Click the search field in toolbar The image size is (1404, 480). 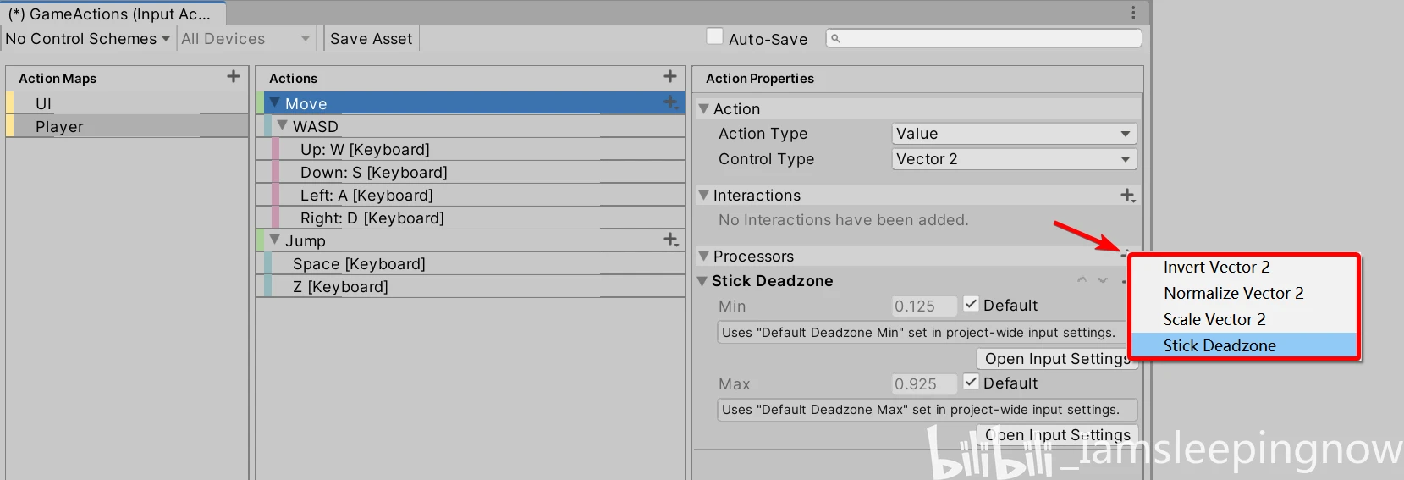click(x=985, y=38)
